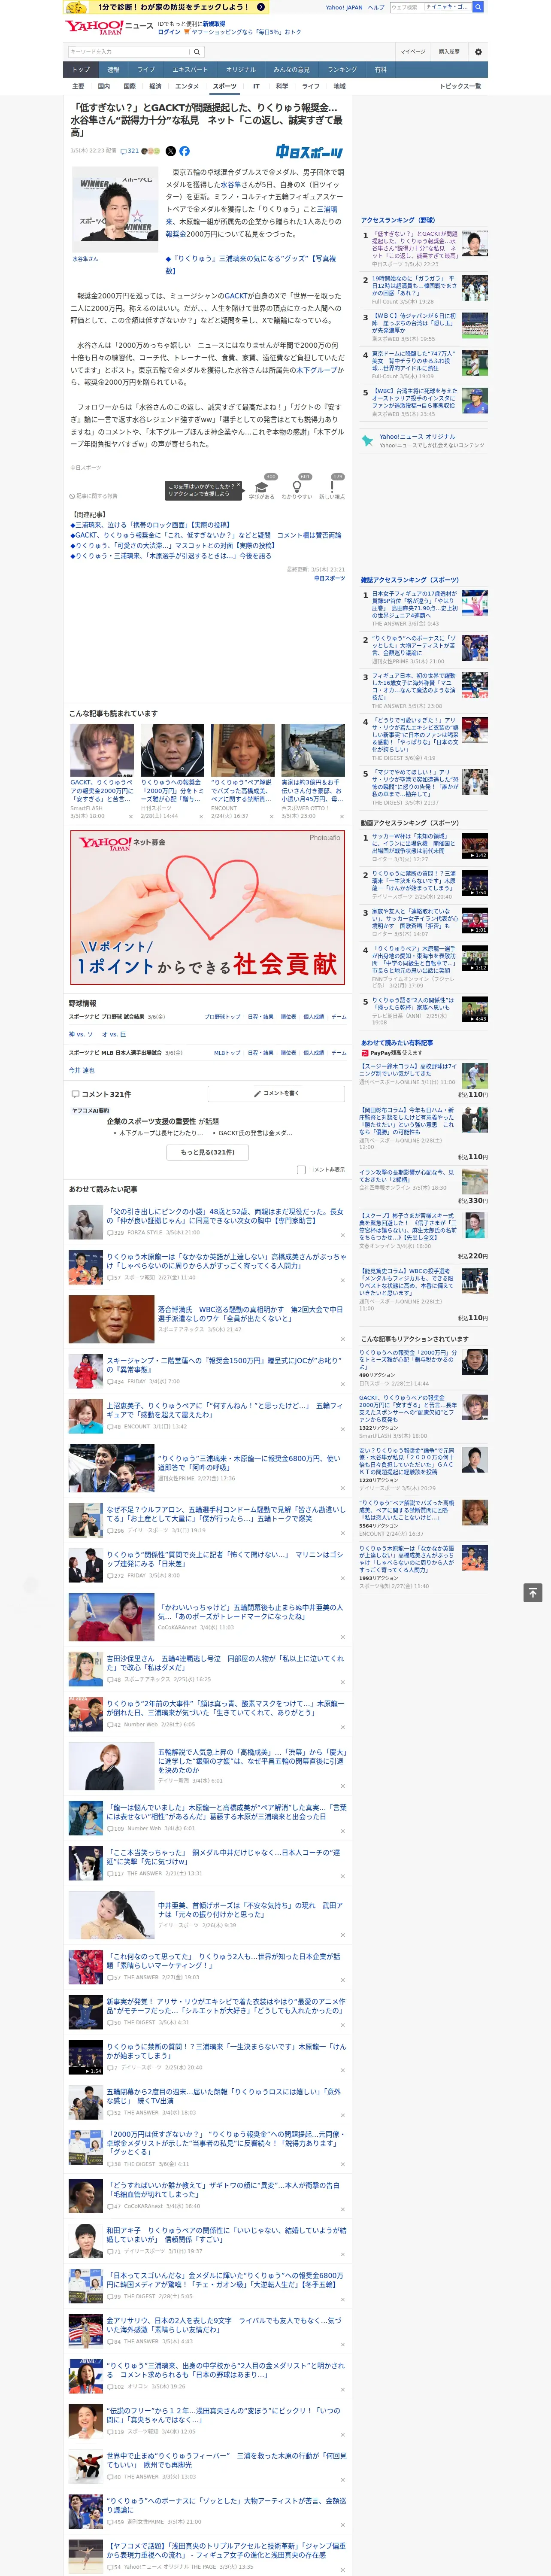Open article 落合博満氏 WBC巡る騒動の真相明かす
This screenshot has width=551, height=2576.
pyautogui.click(x=250, y=1314)
